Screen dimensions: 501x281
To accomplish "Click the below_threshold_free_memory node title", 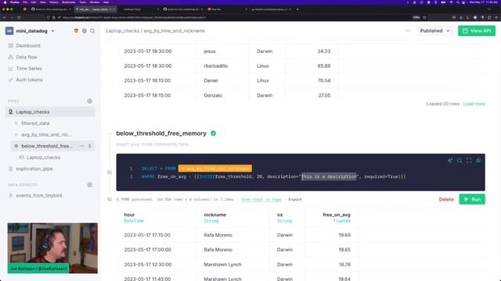I will (161, 133).
